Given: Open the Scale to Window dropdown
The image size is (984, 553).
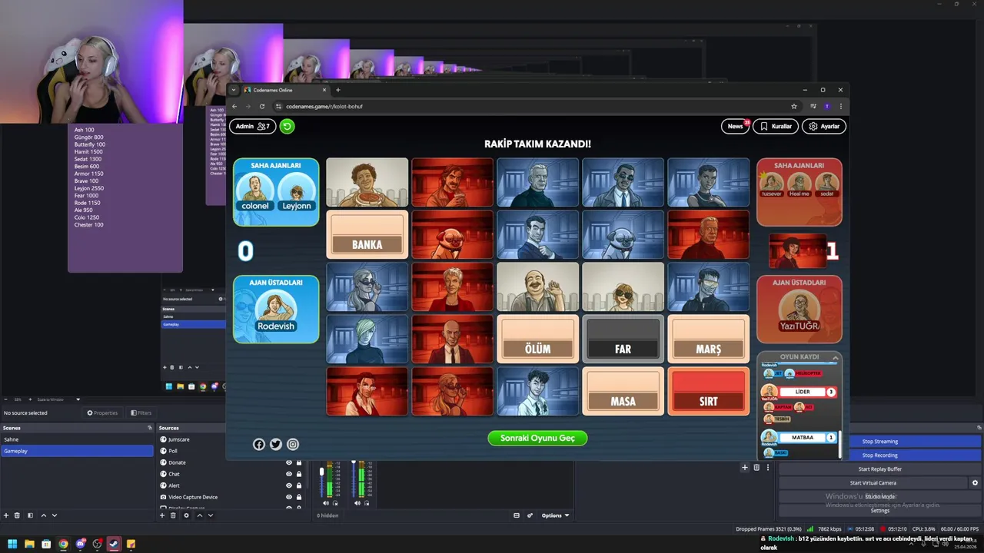Looking at the screenshot, I should [59, 399].
